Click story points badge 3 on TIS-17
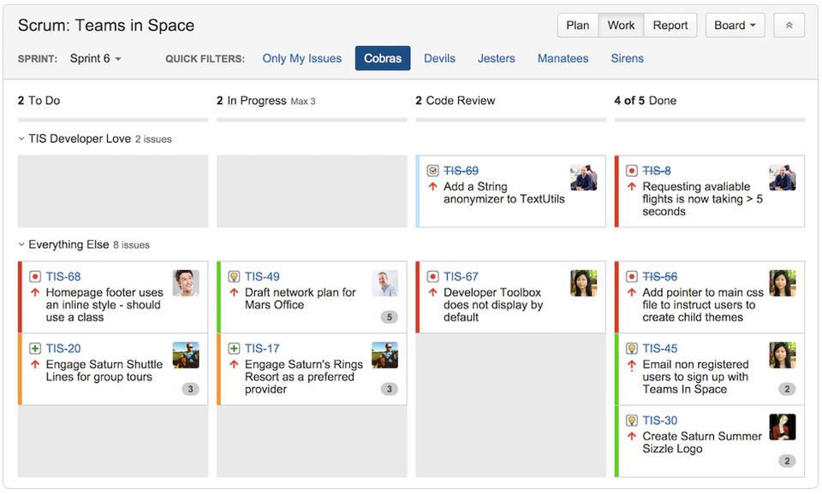The width and height of the screenshot is (822, 494). click(x=389, y=389)
